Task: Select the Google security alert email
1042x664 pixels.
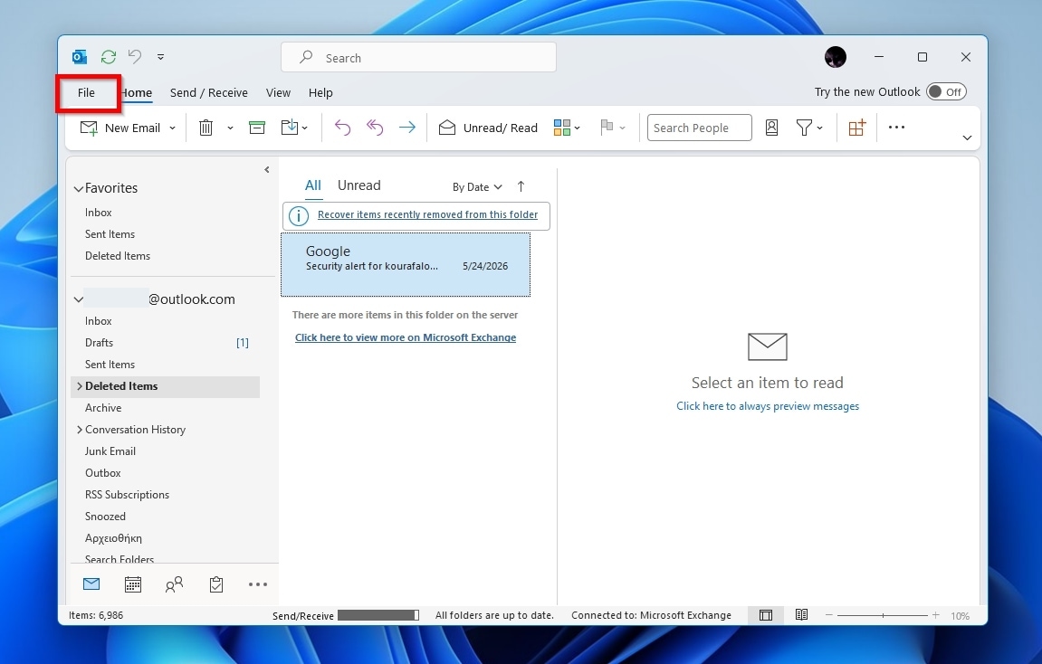Action: click(x=406, y=264)
